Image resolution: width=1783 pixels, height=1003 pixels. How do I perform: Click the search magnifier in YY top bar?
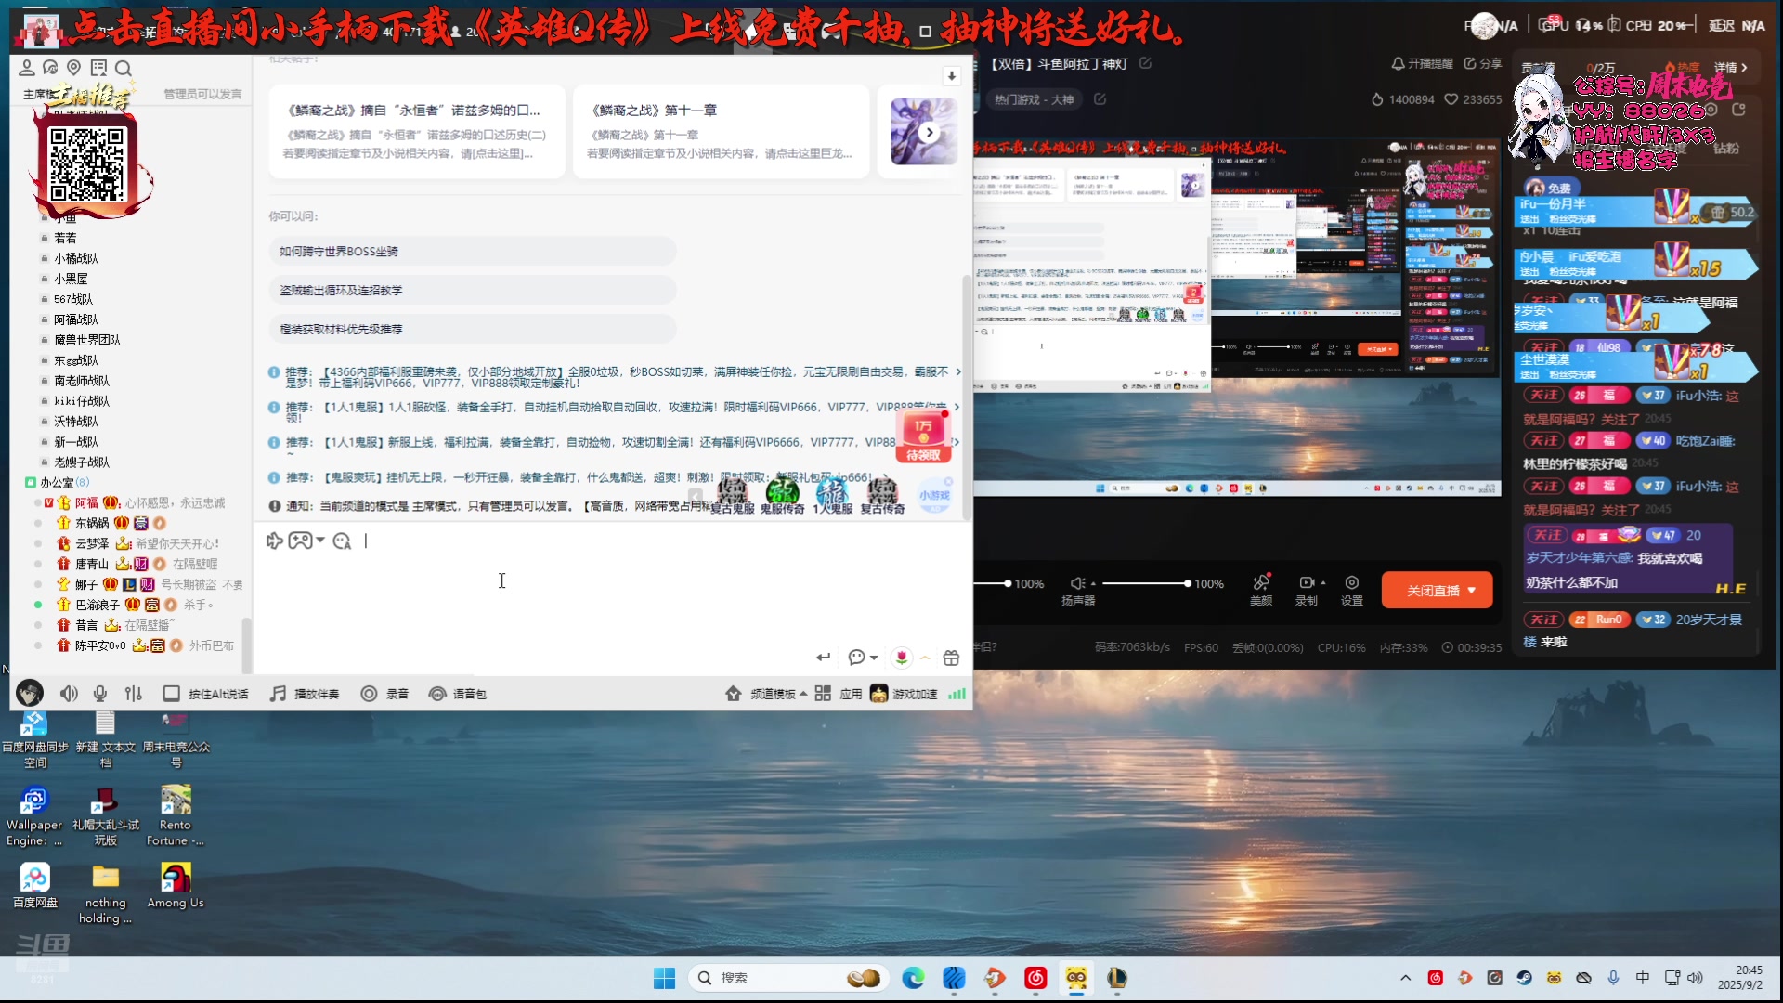[x=123, y=68]
